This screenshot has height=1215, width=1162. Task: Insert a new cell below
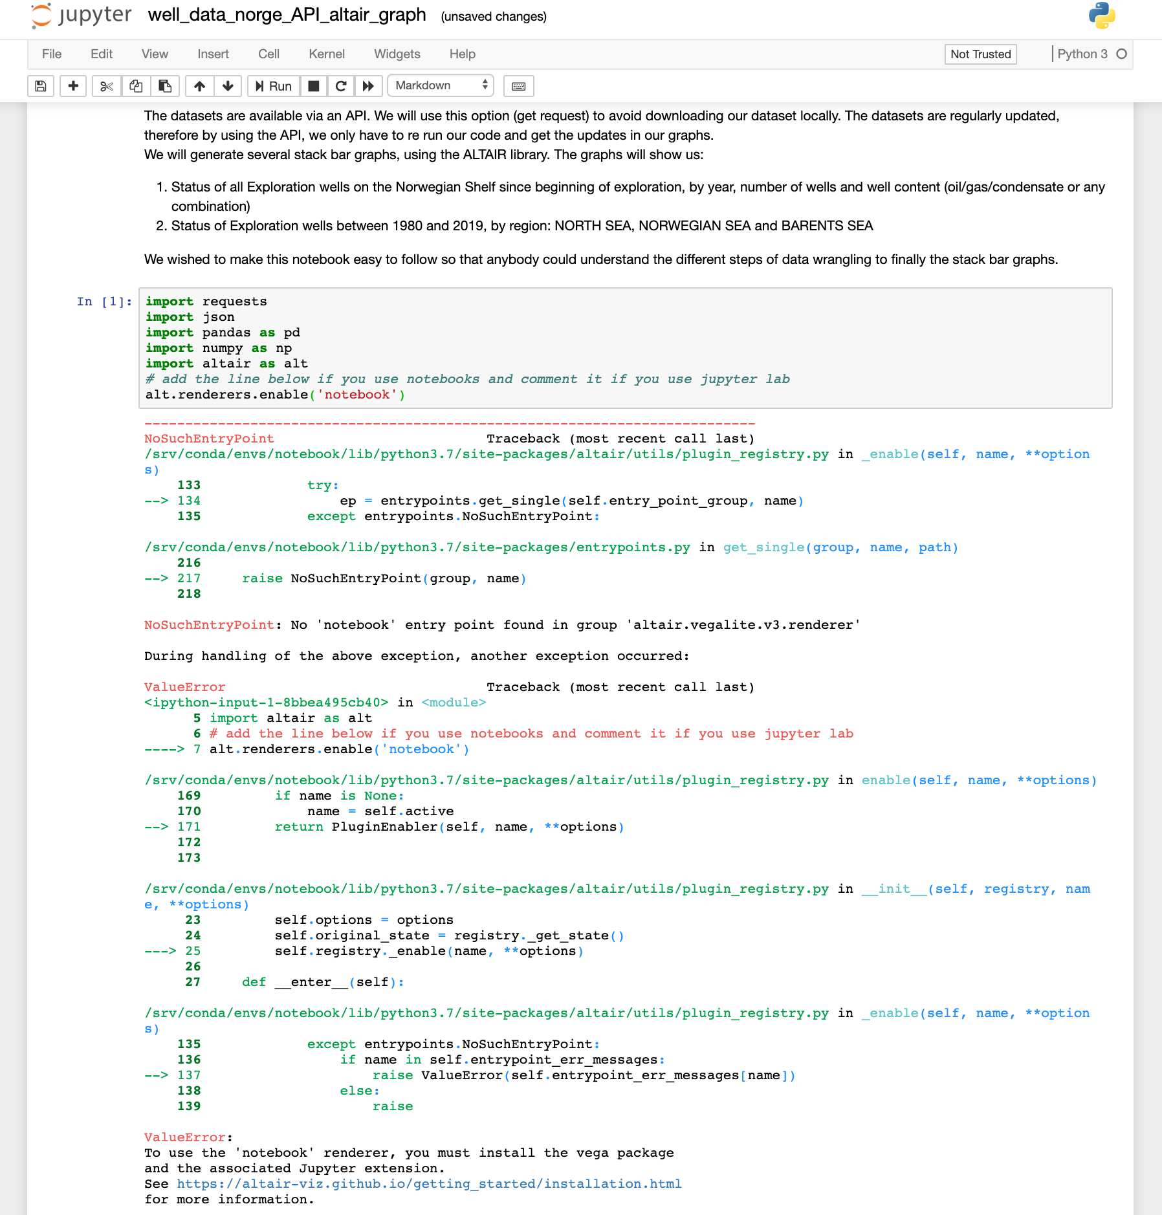tap(73, 85)
